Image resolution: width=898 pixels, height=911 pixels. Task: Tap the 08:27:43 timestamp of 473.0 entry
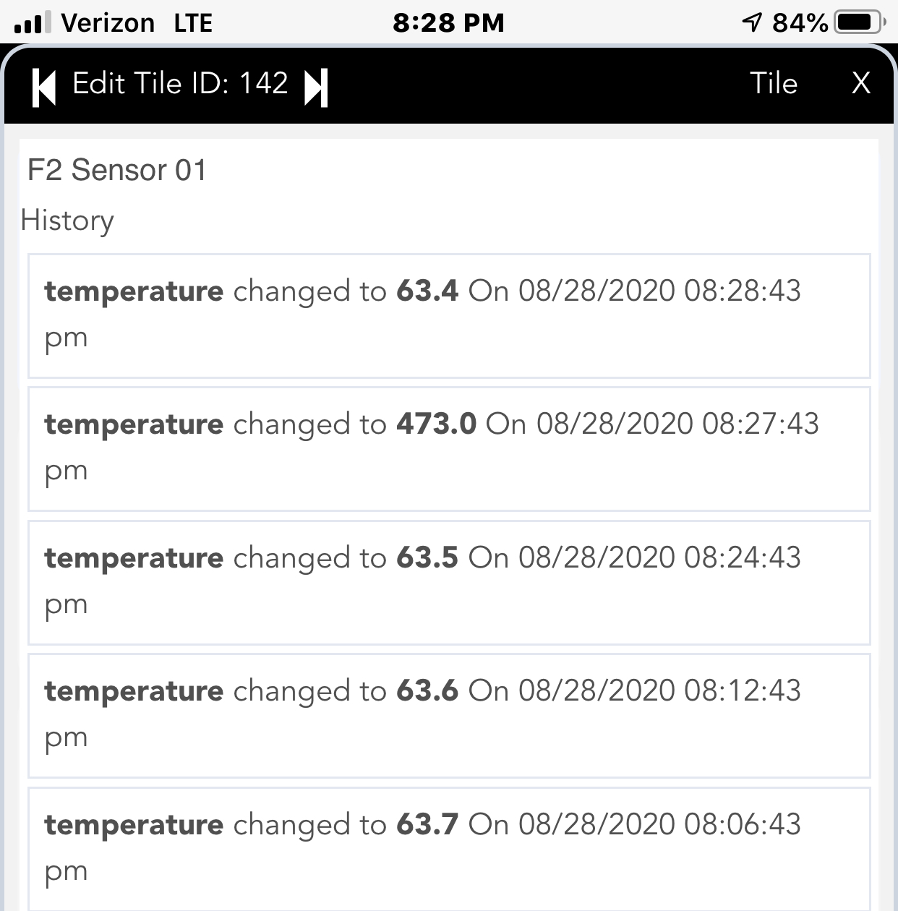click(x=760, y=424)
